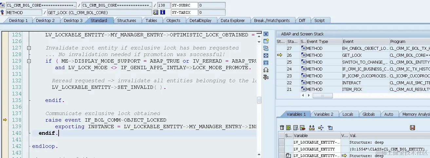This screenshot has width=430, height=158.
Task: Open the Script tab
Action: coord(319,20)
